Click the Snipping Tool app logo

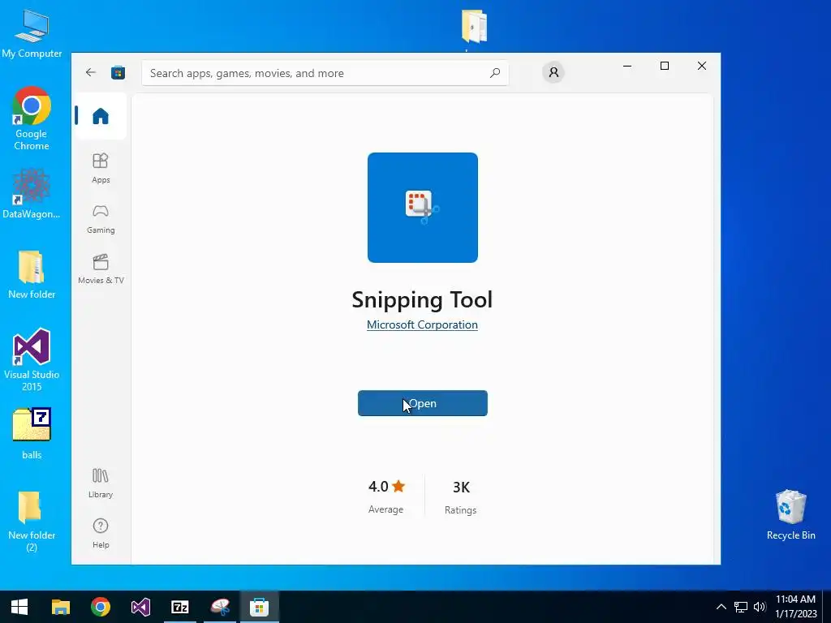point(422,208)
